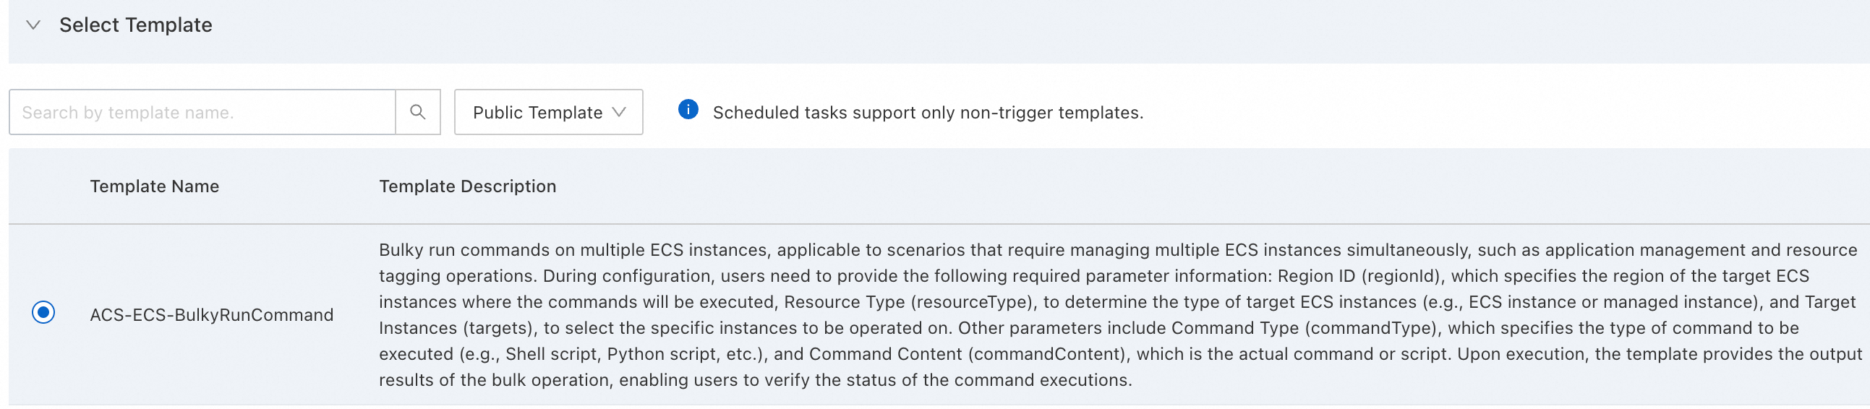Click the magnifier search icon
1870x409 pixels.
pyautogui.click(x=417, y=113)
